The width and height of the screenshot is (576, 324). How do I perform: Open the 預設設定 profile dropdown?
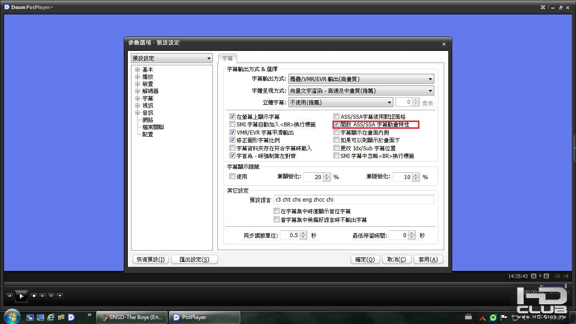click(171, 58)
